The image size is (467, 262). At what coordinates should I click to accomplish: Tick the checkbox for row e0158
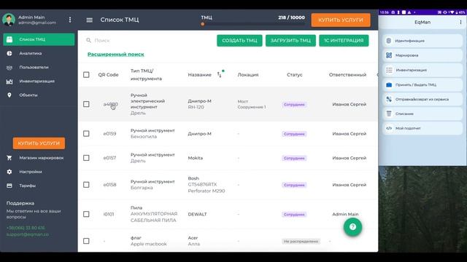pos(86,185)
